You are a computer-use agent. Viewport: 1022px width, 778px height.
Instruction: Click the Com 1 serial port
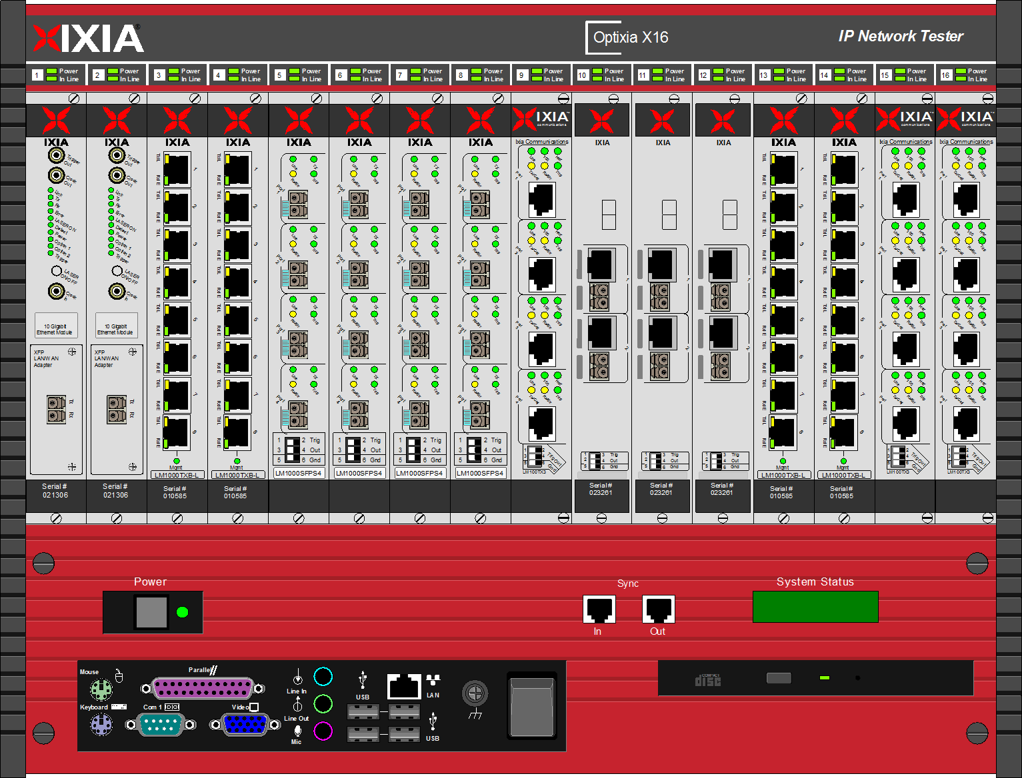click(160, 724)
